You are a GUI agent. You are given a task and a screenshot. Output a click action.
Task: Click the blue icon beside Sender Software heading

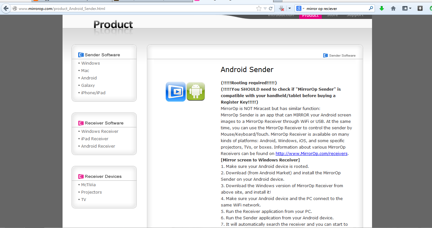81,55
